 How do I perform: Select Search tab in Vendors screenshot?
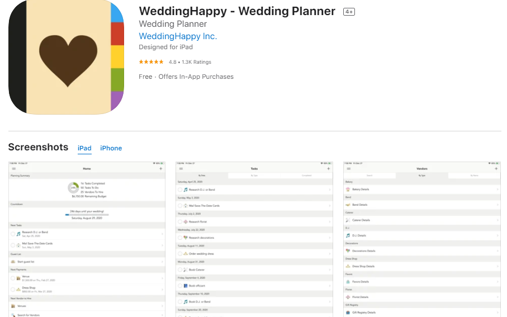(369, 176)
